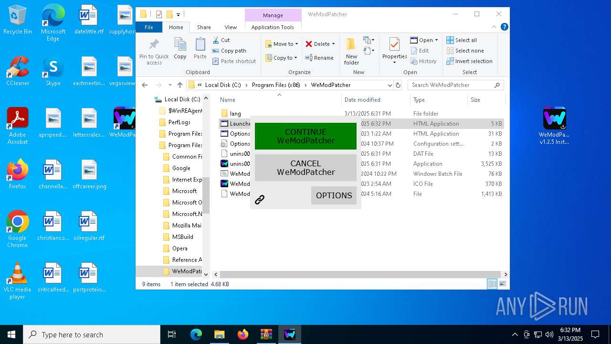Click the red Delete icon
The height and width of the screenshot is (344, 611).
[x=309, y=44]
